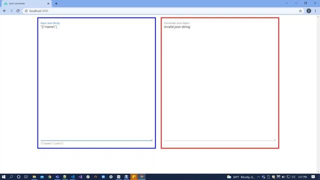Grab the input textarea resize handle
320x180 pixels.
point(151,139)
